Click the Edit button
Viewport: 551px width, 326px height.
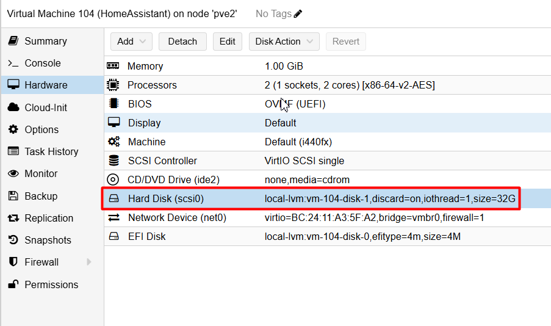228,42
